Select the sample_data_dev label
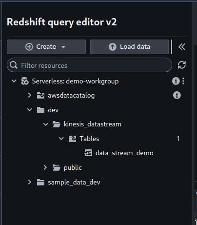Screen dimensions: 197x225 [74, 183]
